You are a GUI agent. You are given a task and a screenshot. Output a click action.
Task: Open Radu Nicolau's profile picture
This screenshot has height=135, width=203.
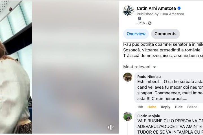128,77
